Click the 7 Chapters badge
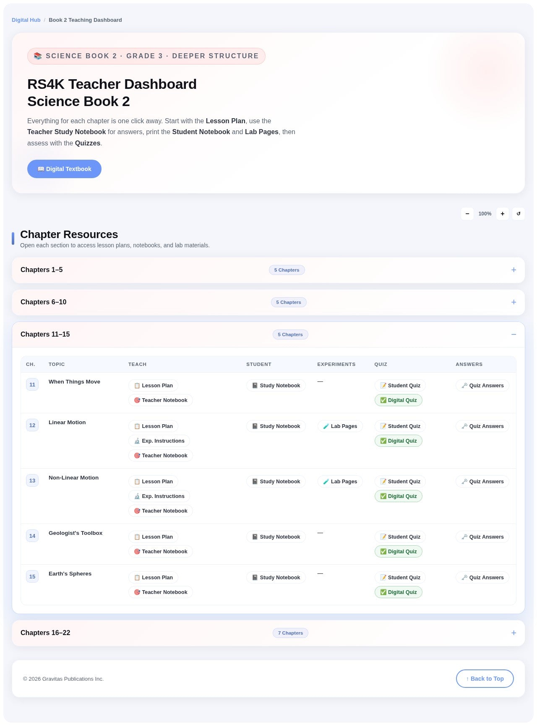The image size is (537, 726). coord(290,633)
